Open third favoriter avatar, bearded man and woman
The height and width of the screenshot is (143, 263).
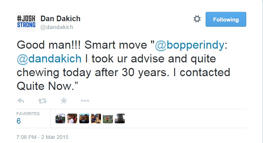click(84, 118)
